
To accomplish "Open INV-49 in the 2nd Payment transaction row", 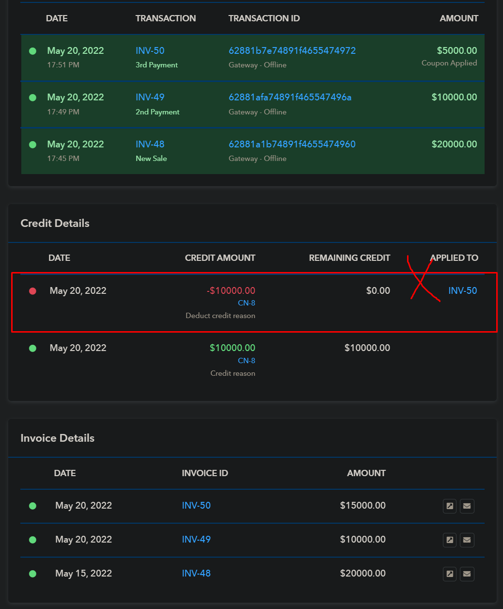I will [150, 97].
